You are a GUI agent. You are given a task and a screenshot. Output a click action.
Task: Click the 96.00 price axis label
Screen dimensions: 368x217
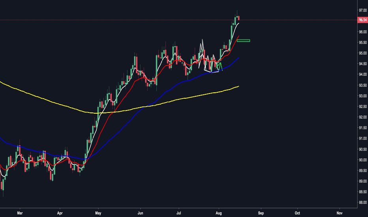pyautogui.click(x=363, y=32)
